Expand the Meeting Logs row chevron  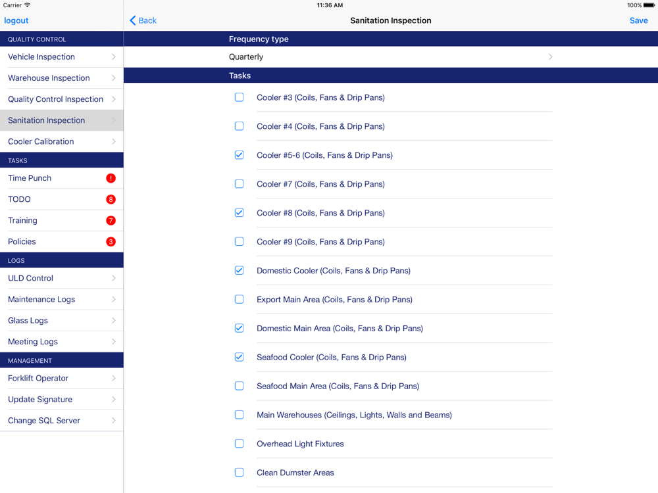click(114, 342)
